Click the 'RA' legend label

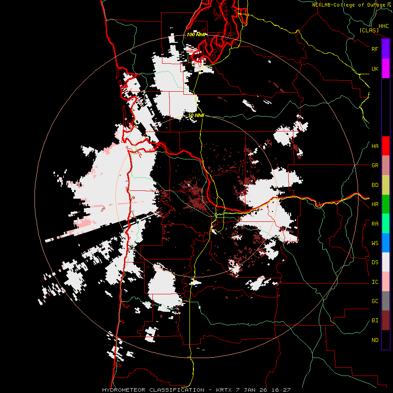[x=375, y=224]
